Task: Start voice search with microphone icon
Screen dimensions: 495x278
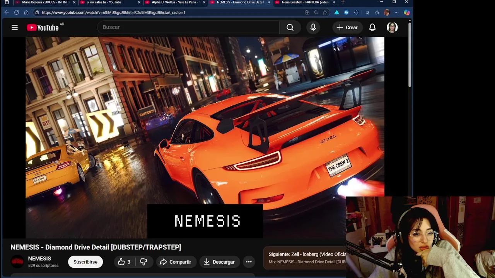Action: point(313,27)
